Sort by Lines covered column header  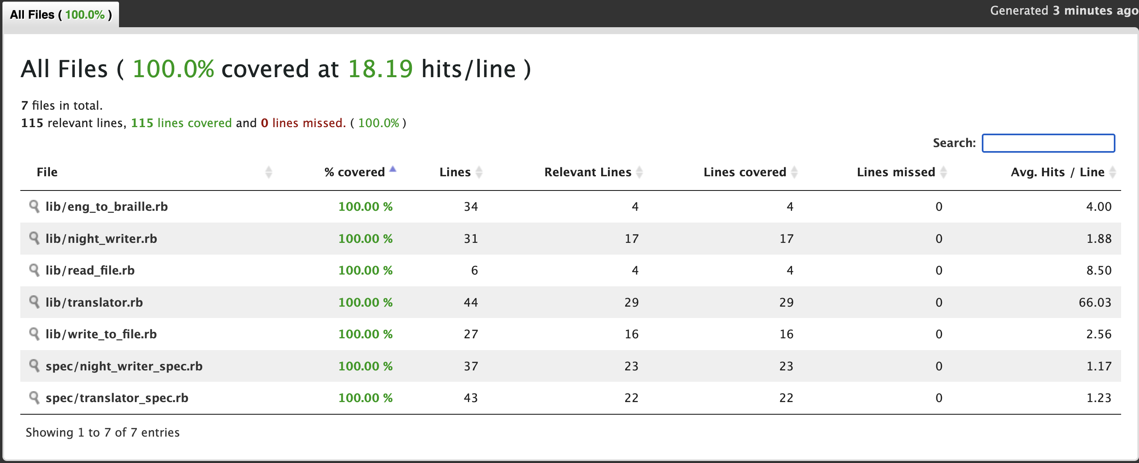[745, 172]
